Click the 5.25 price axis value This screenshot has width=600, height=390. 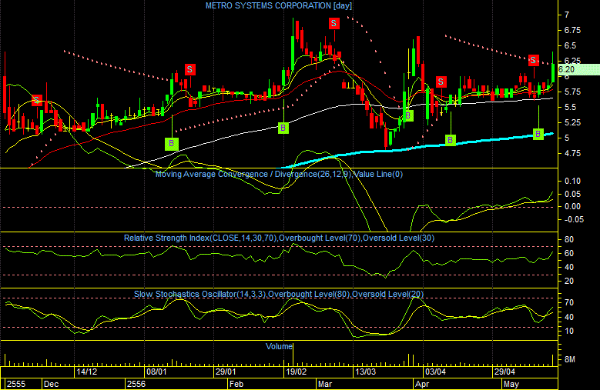coord(572,122)
